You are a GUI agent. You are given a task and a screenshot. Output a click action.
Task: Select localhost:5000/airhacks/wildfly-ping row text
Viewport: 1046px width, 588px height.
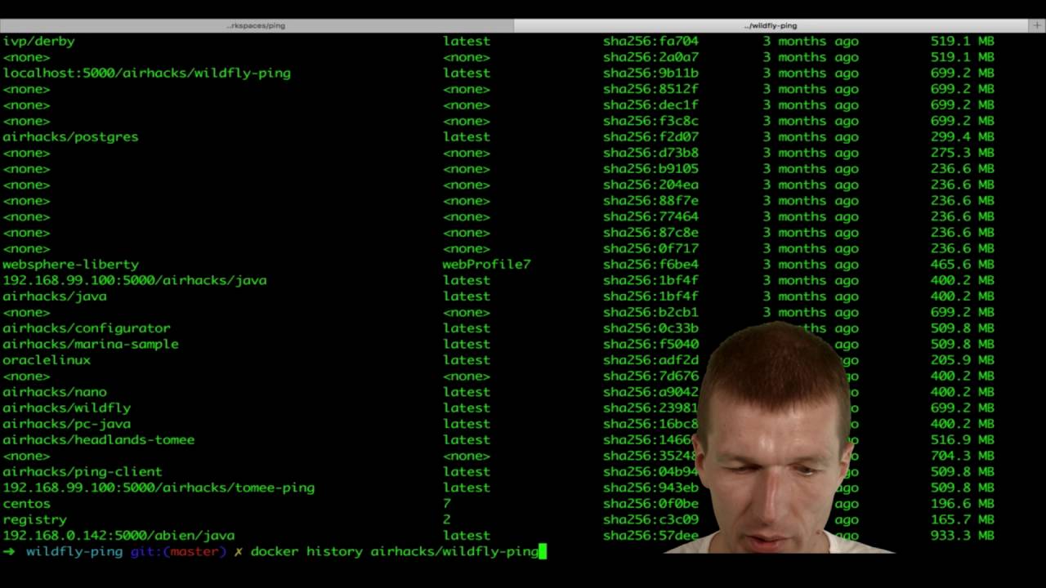pos(147,73)
